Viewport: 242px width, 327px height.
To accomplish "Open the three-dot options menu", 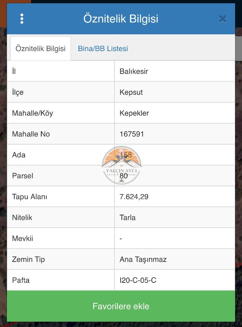I will [x=22, y=19].
